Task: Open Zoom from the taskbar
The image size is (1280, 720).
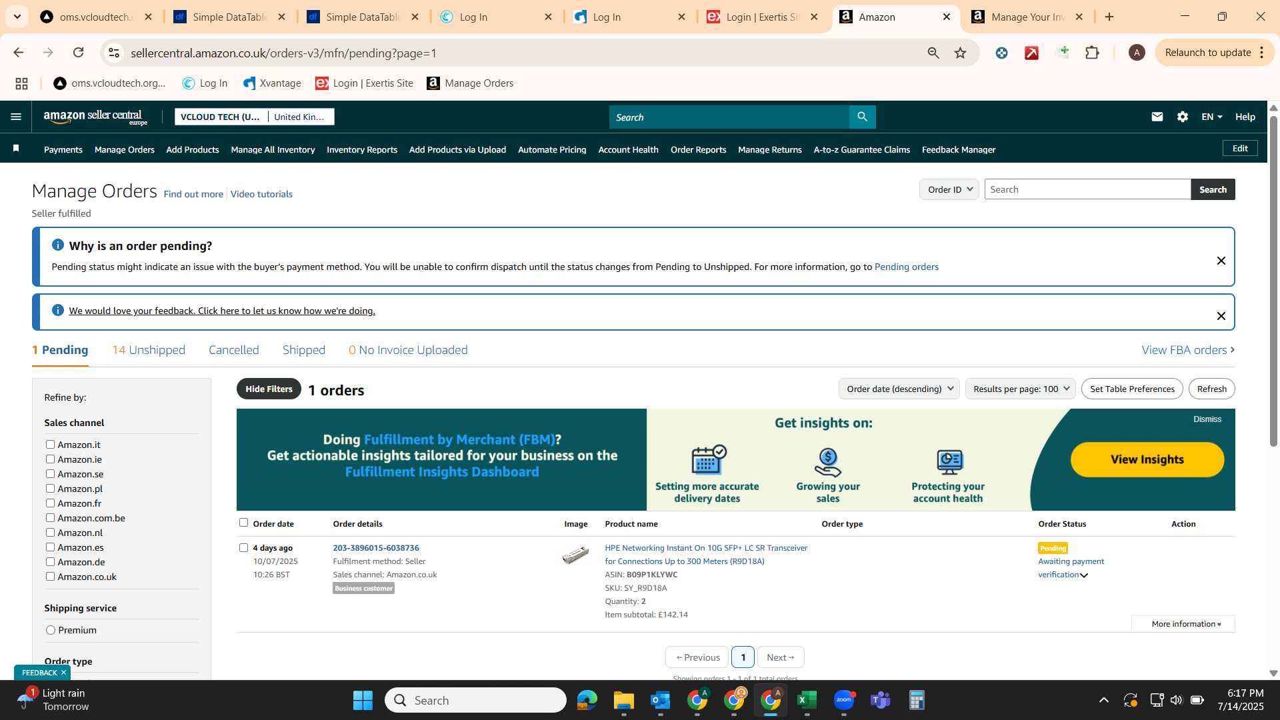Action: (x=844, y=700)
